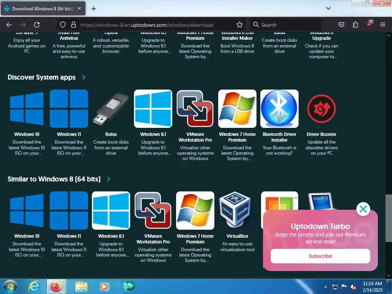Click the Subscribe button in Turbo promo
The width and height of the screenshot is (392, 294).
[320, 256]
